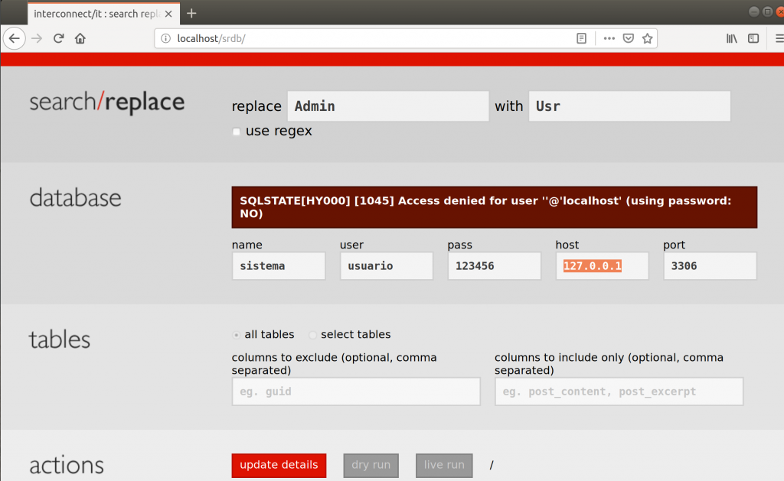Enable the use regex checkbox
This screenshot has width=784, height=481.
[x=237, y=132]
